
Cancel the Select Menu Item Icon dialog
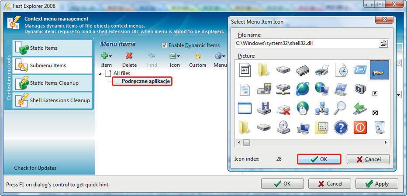click(368, 159)
